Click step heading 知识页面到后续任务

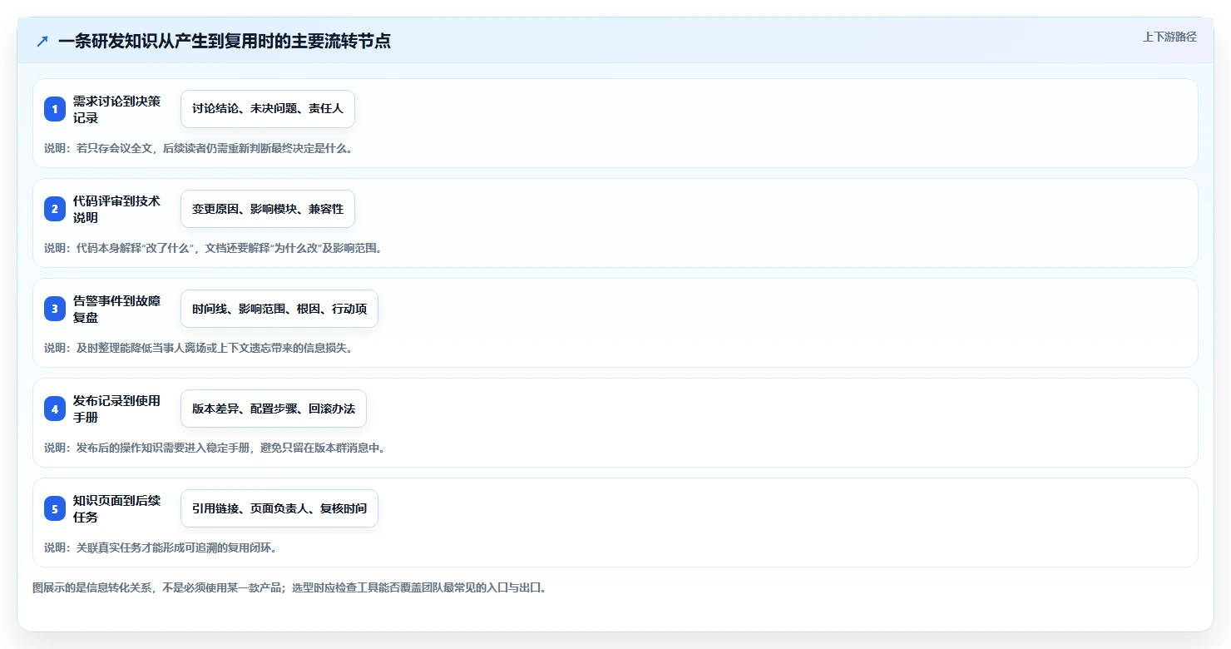(x=116, y=508)
